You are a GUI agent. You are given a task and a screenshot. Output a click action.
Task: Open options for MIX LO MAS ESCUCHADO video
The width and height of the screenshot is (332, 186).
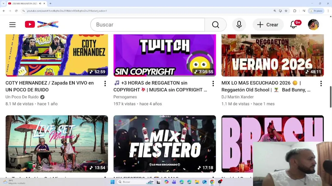click(x=321, y=83)
